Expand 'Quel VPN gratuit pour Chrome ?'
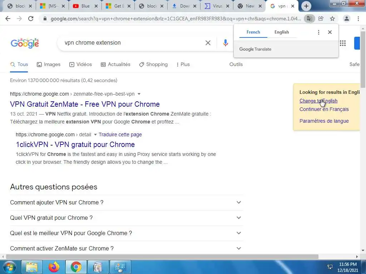Screen dimensions: 366x274 127,218
